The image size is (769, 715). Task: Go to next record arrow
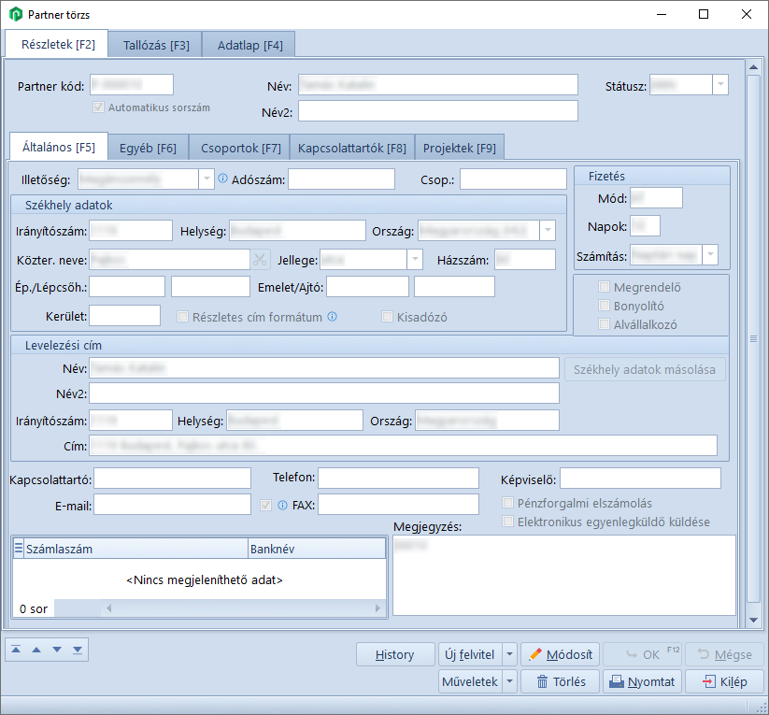57,649
